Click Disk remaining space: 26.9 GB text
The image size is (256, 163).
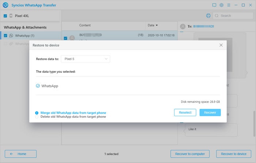tap(200, 102)
